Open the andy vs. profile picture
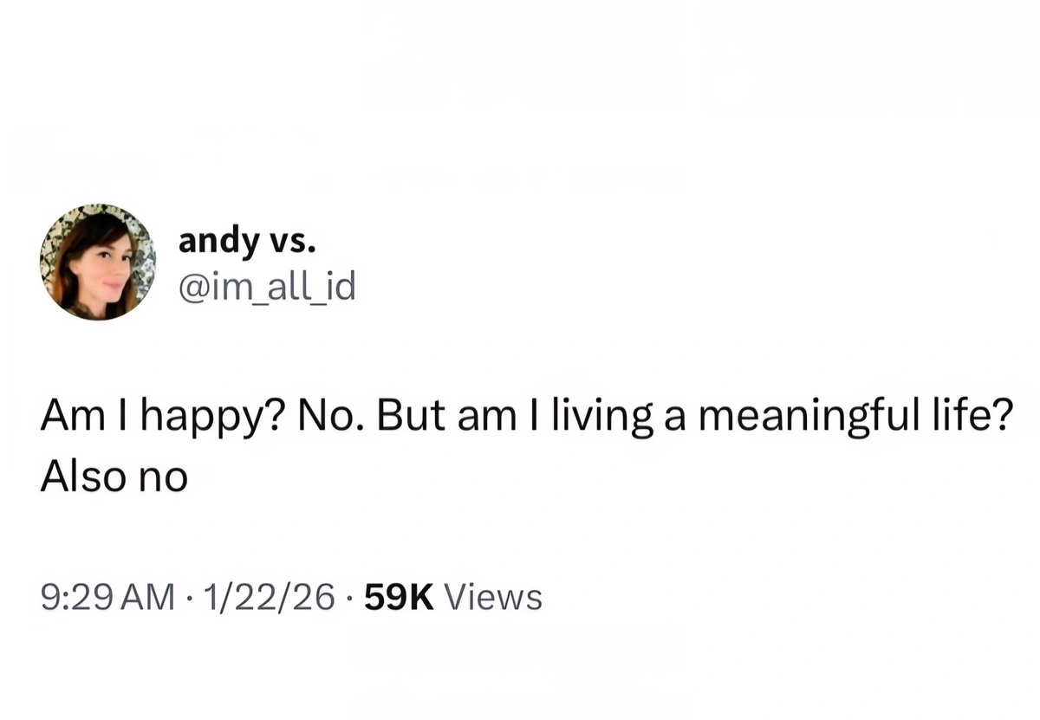Viewport: 1040px width, 720px height. click(x=97, y=262)
